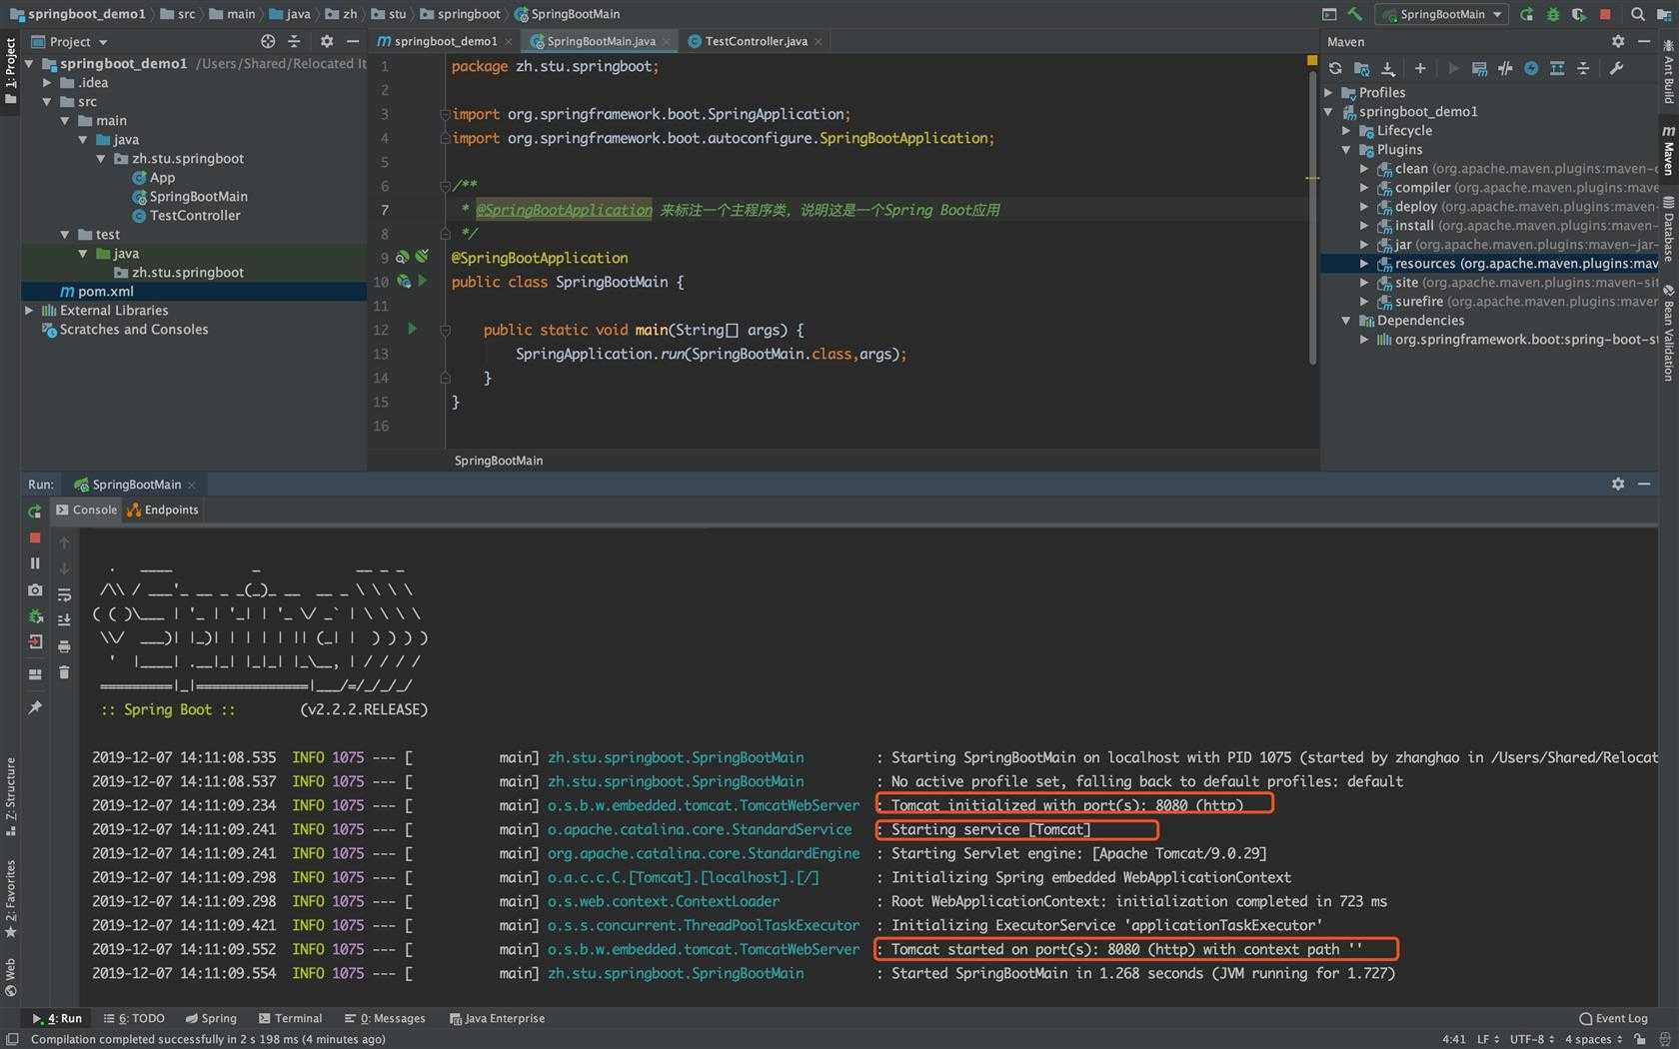
Task: Start debugging with the top bug icon
Action: click(x=1552, y=14)
